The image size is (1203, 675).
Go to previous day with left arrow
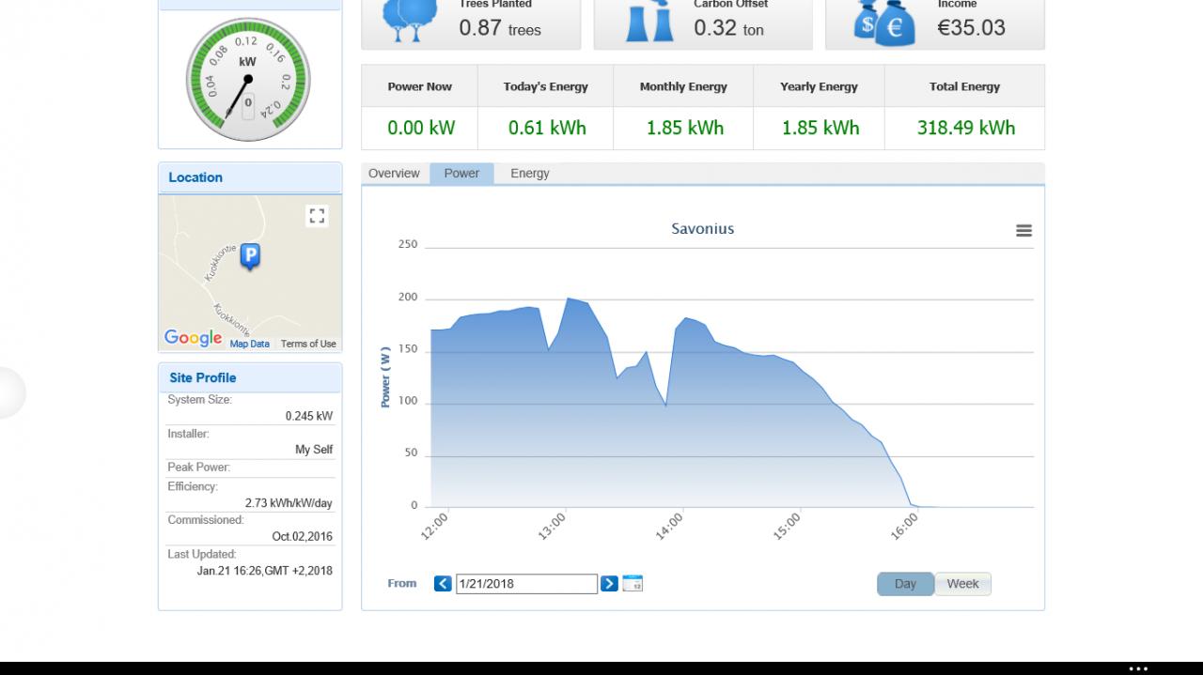pyautogui.click(x=443, y=584)
